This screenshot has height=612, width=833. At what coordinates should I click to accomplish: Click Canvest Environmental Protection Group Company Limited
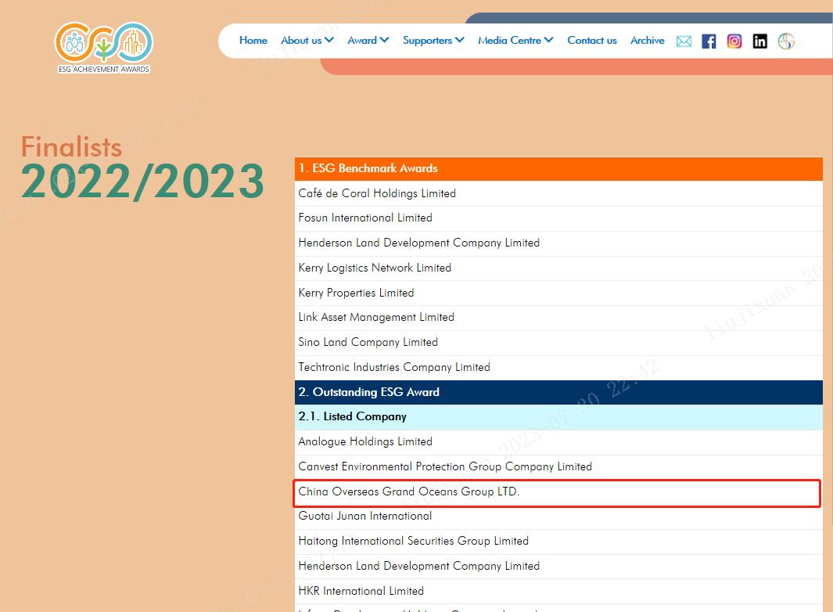558,467
